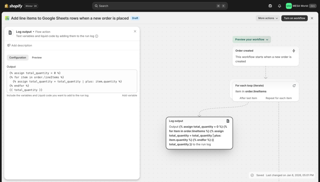Viewport: 320px width, 182px height.
Task: Click the chevron arrow in More actions
Action: click(x=277, y=18)
